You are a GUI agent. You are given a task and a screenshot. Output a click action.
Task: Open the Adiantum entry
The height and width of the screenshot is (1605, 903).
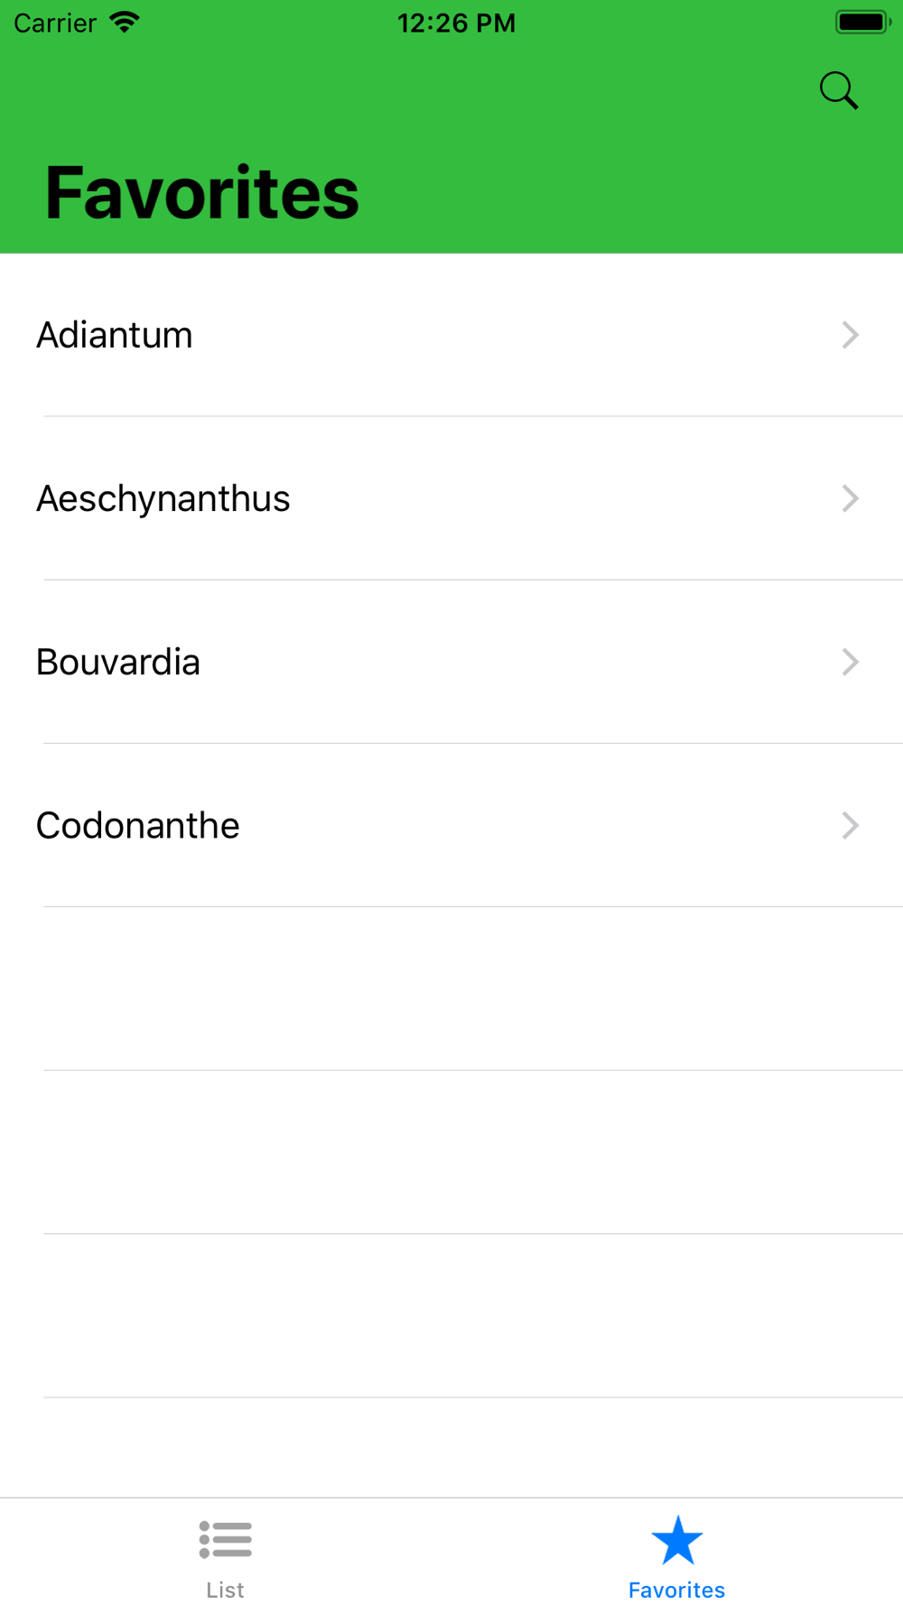[x=115, y=335]
